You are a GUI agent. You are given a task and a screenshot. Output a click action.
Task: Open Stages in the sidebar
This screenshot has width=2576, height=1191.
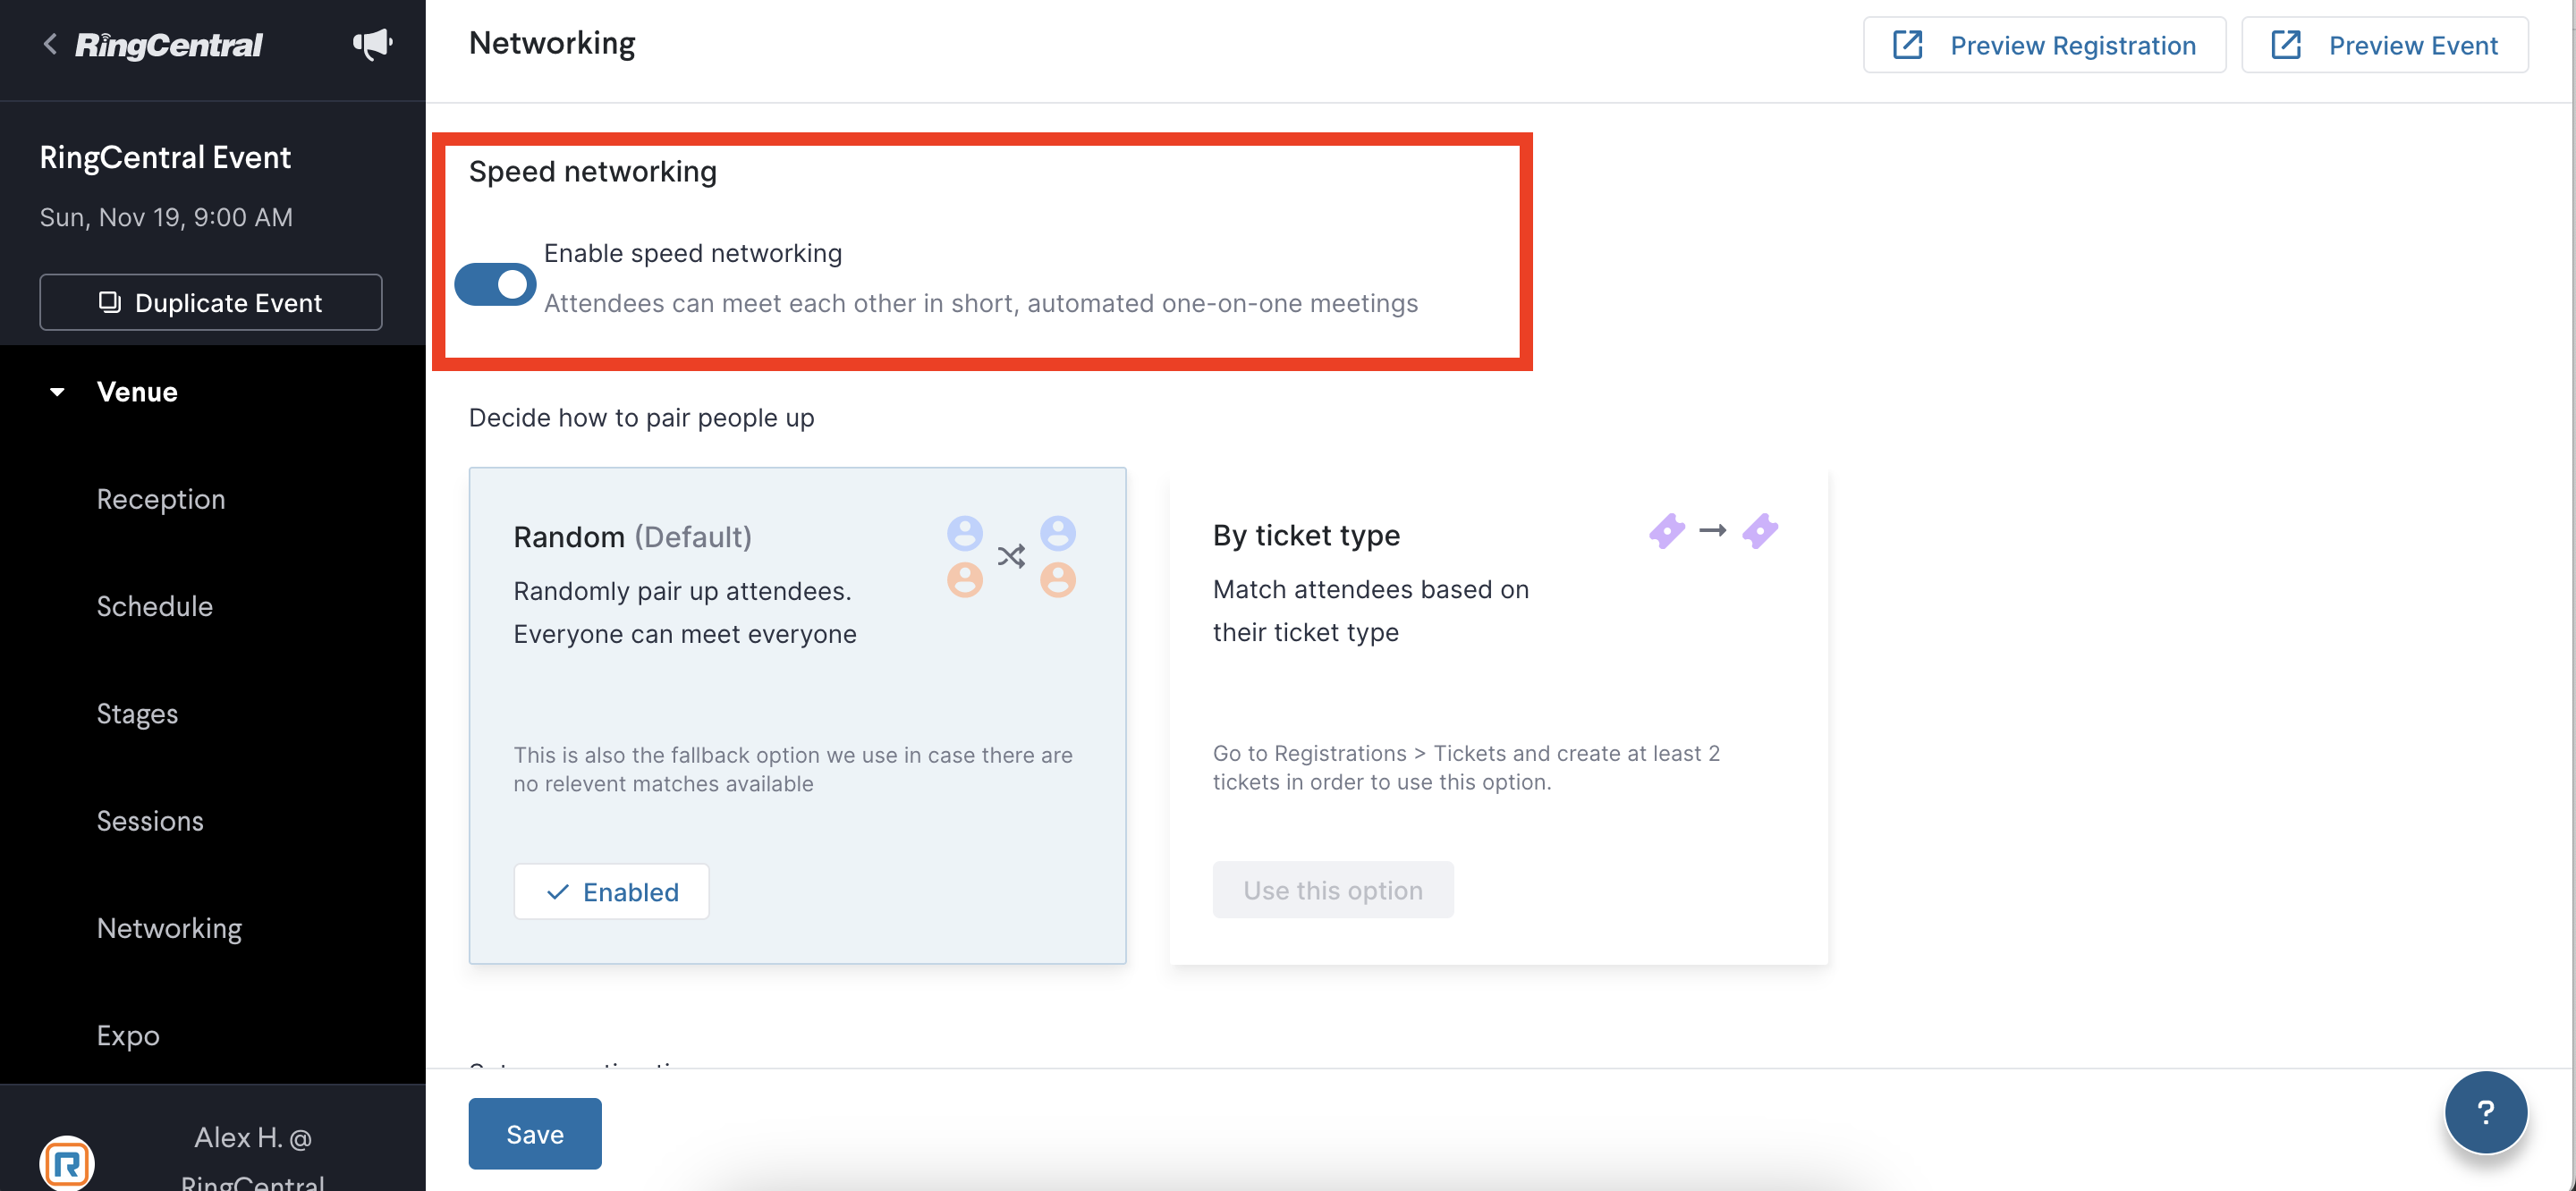point(137,714)
